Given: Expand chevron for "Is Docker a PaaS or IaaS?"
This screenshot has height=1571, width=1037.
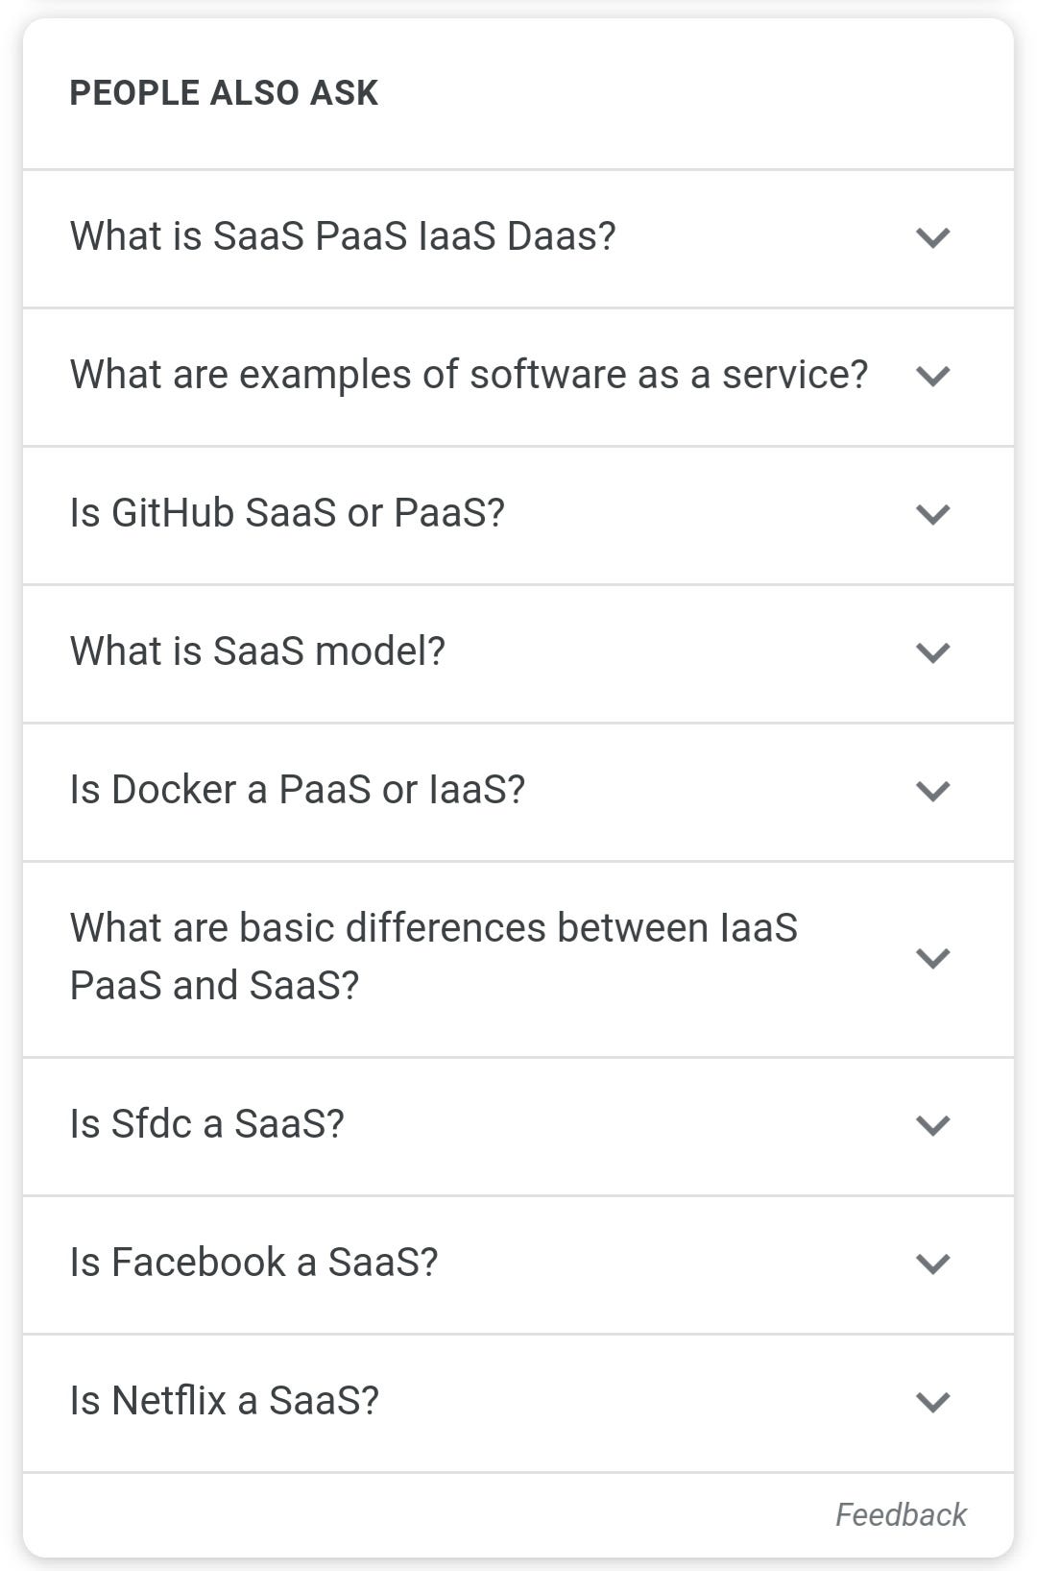Looking at the screenshot, I should [x=932, y=791].
